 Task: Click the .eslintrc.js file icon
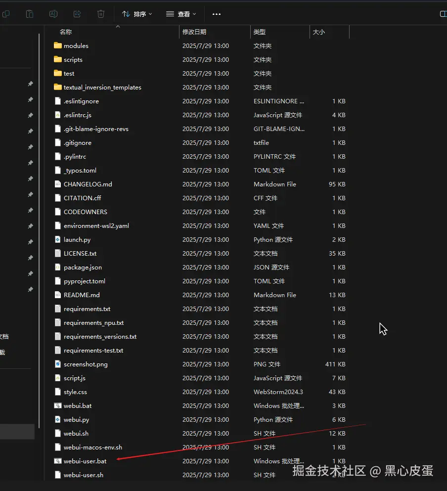58,115
